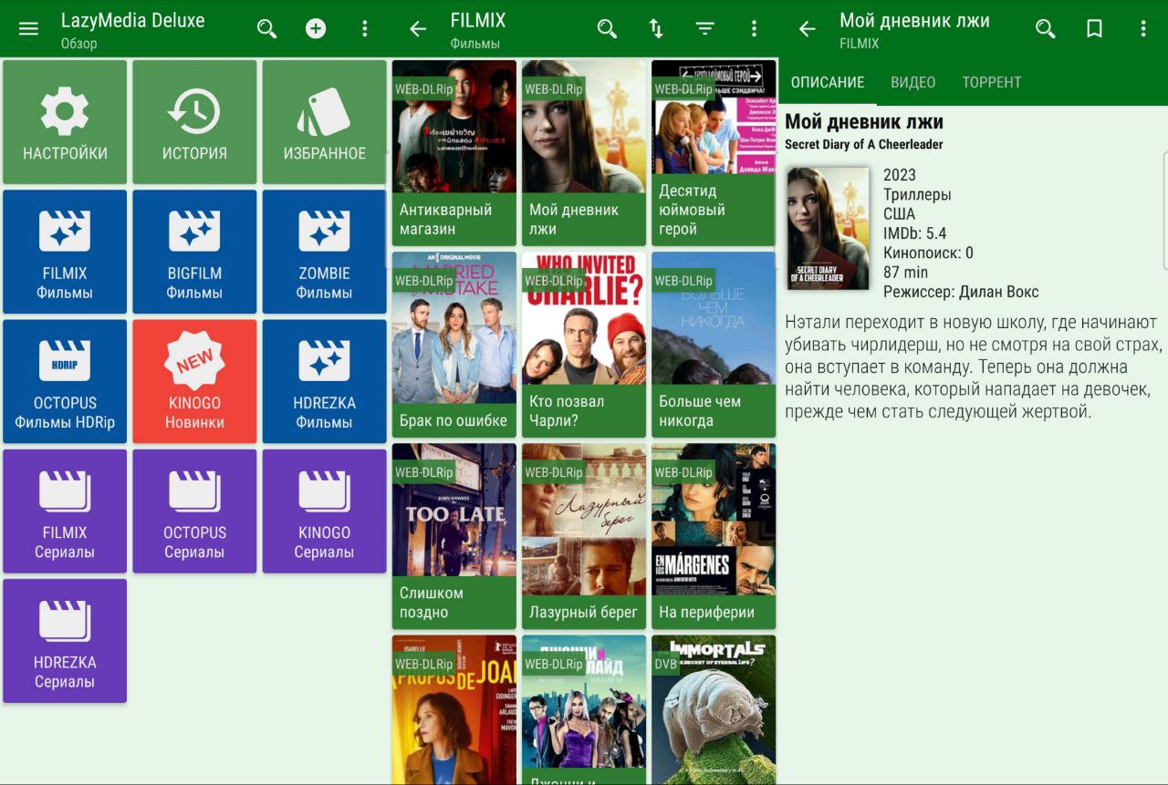
Task: Click the year 2023 in movie details
Action: tap(900, 174)
